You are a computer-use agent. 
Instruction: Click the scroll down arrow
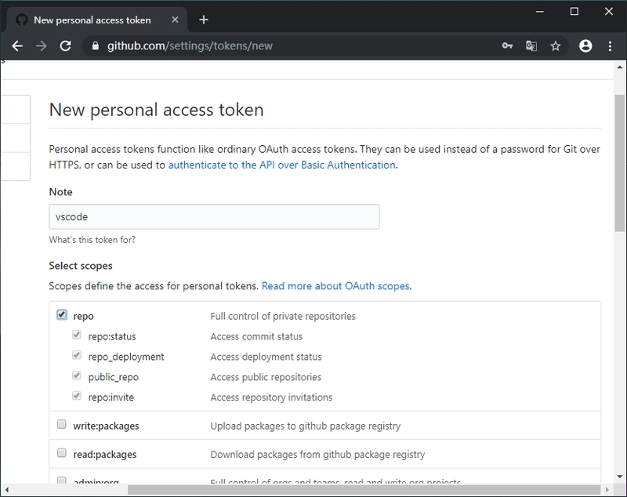pyautogui.click(x=620, y=477)
